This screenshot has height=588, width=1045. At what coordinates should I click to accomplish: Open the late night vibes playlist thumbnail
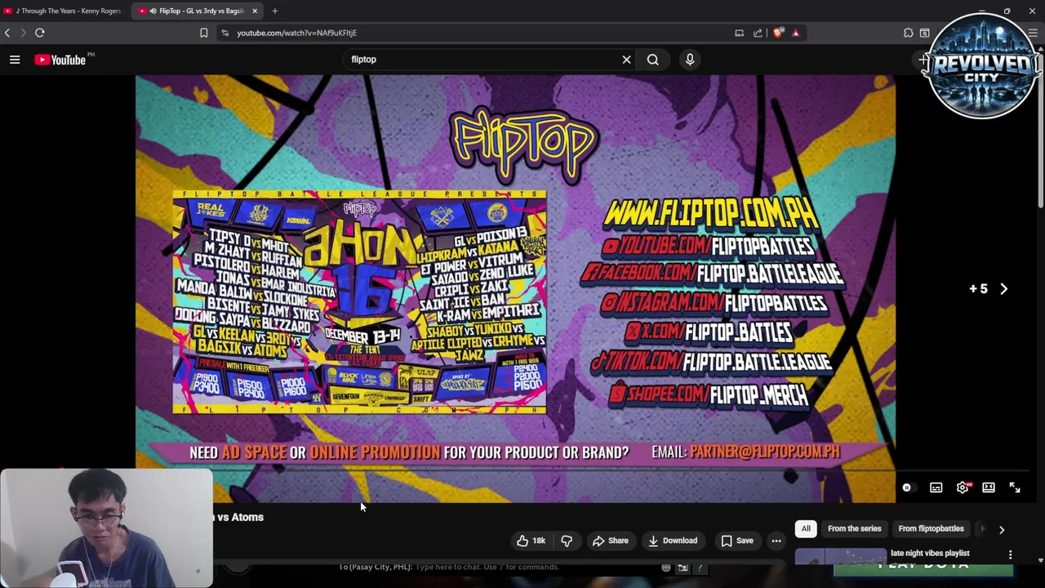[x=840, y=556]
